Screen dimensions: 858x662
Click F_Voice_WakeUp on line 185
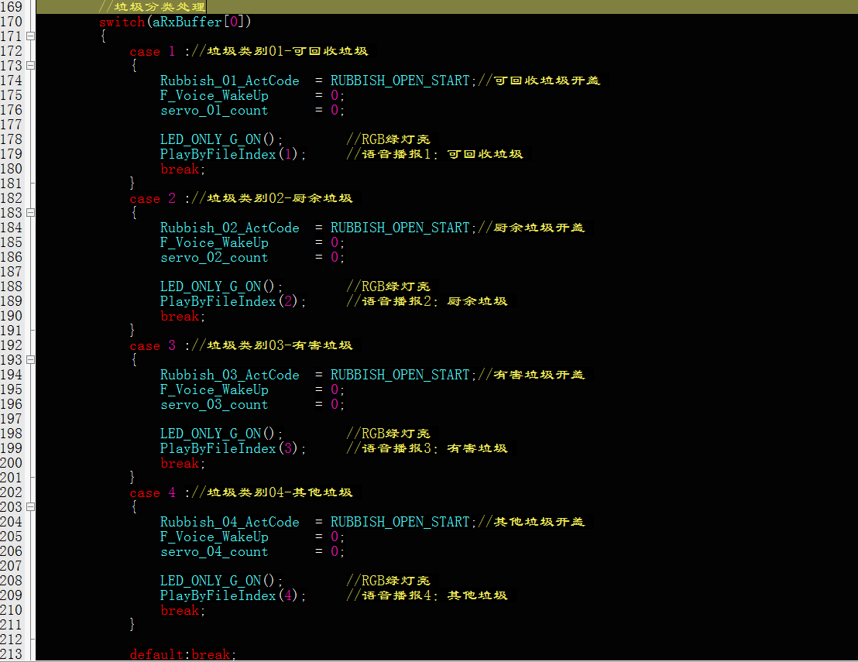coord(214,243)
